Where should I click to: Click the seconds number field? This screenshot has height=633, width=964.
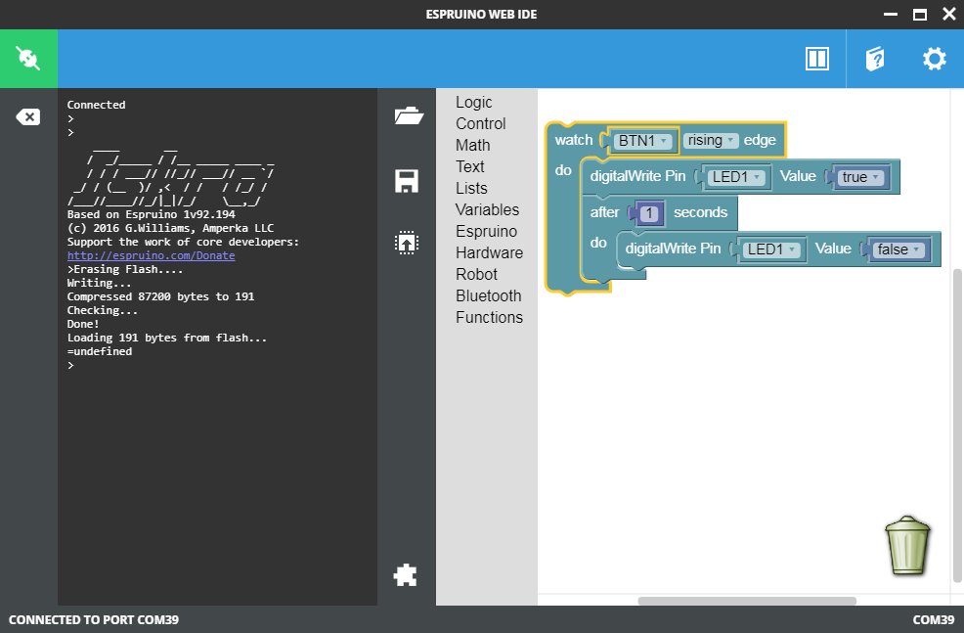tap(650, 212)
